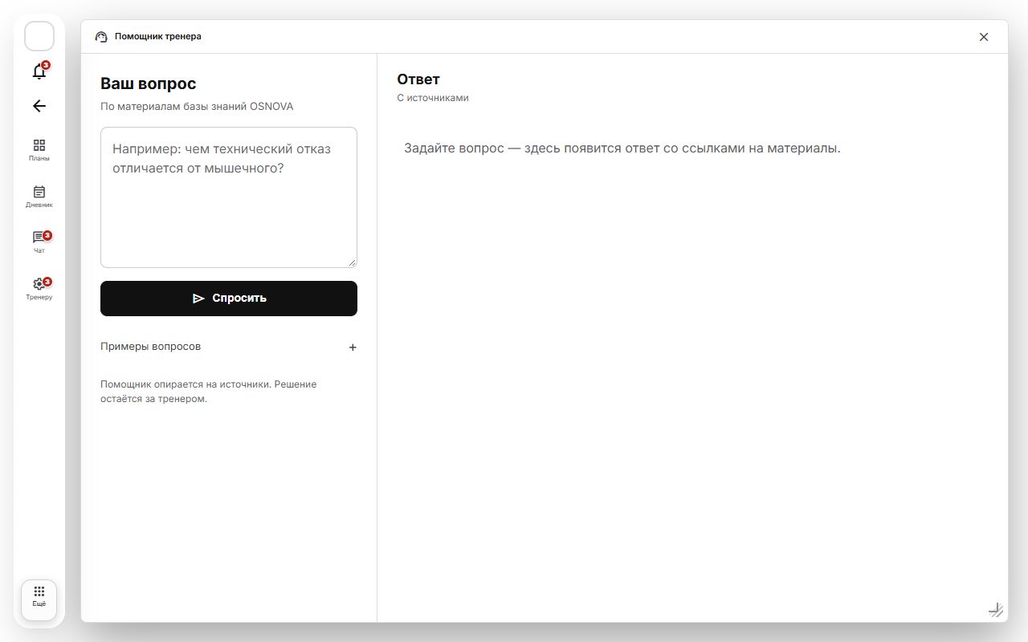Expand the Примеры вопросов section
This screenshot has width=1028, height=642.
[229, 347]
